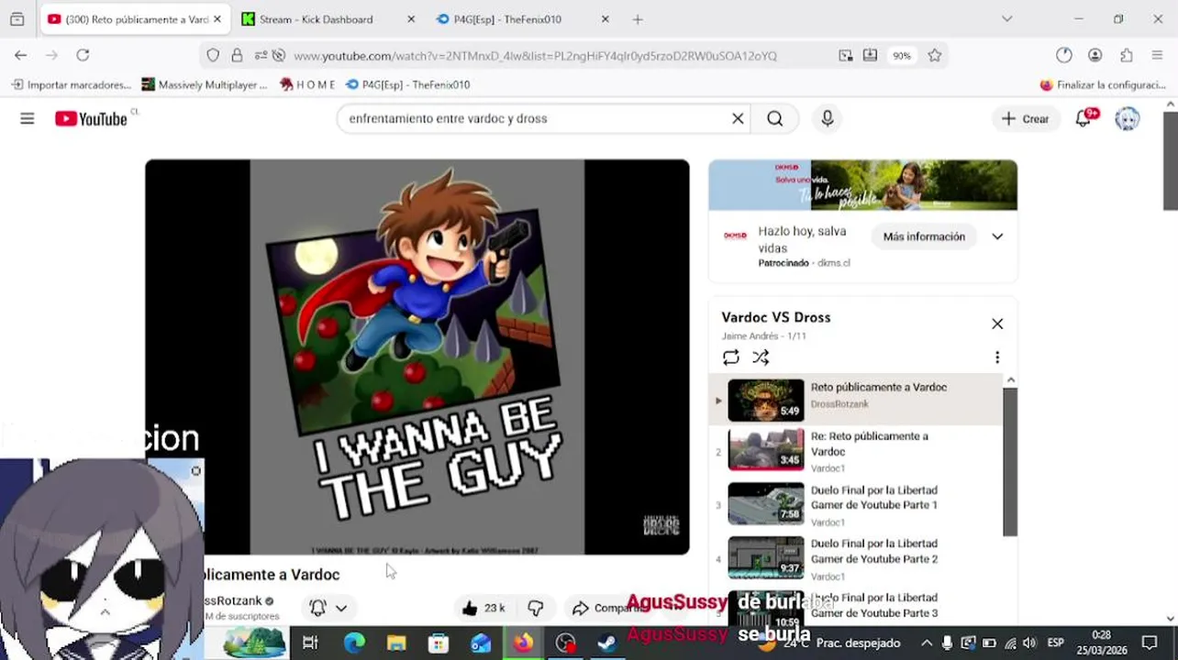Screen dimensions: 1178x660
Task: Play Duelo Final por la Libertad Parte 1
Action: (855, 504)
